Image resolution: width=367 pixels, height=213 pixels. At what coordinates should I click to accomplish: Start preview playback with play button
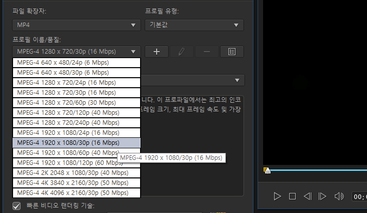(277, 196)
